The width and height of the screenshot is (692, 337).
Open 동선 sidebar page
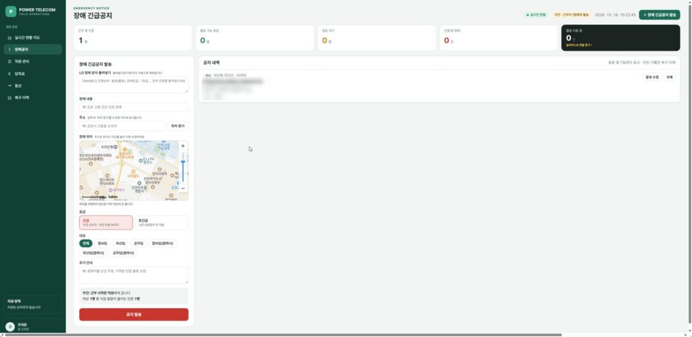(32, 86)
